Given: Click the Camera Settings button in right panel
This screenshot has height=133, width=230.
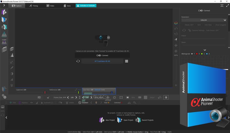Looking at the screenshot, I should point(196,30).
